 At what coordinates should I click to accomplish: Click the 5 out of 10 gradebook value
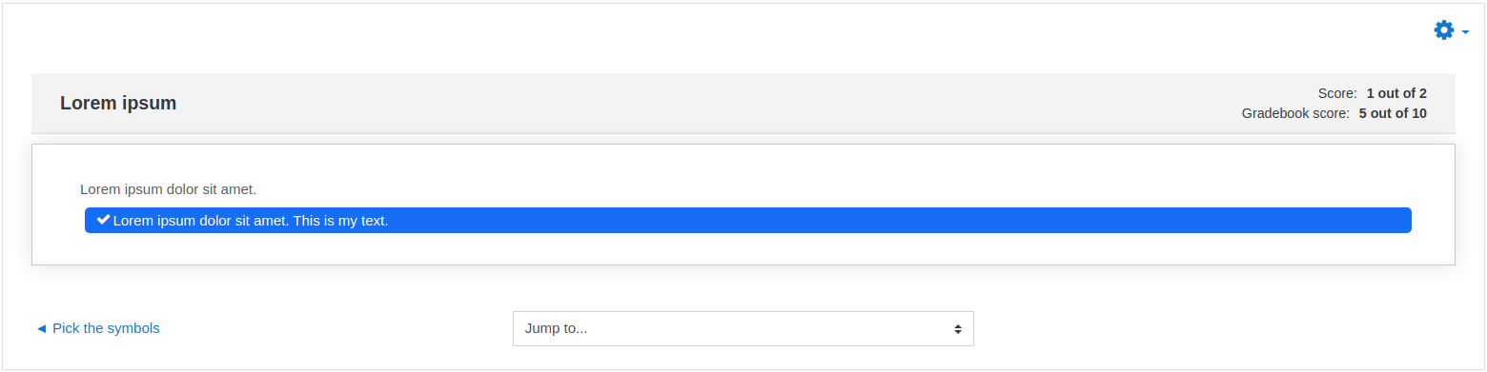pyautogui.click(x=1393, y=113)
